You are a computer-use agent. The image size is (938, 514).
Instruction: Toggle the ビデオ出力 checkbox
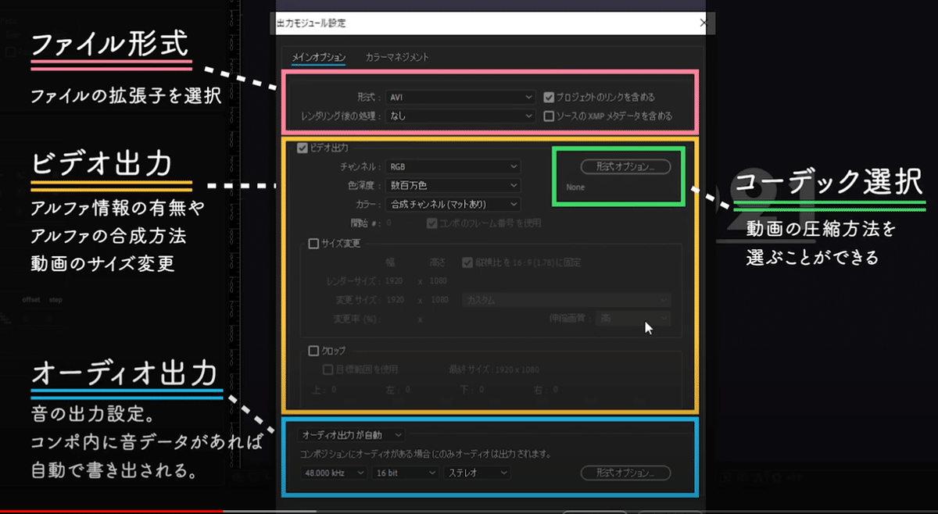coord(303,148)
